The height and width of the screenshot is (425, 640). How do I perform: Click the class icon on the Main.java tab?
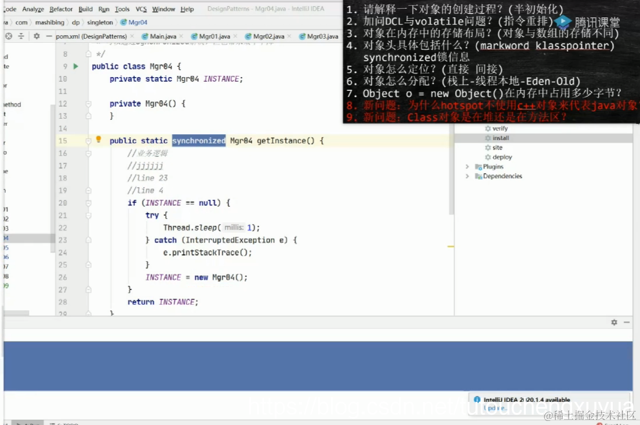point(144,36)
